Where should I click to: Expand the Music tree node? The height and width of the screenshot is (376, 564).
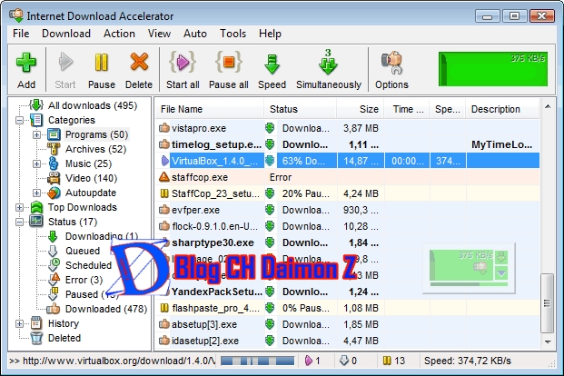pos(36,163)
